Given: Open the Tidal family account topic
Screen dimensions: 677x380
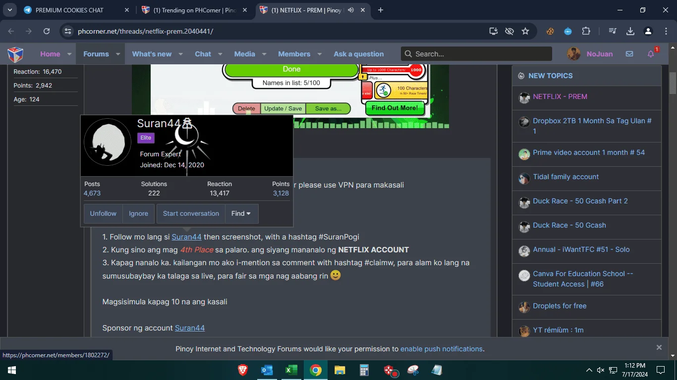Looking at the screenshot, I should point(566,177).
